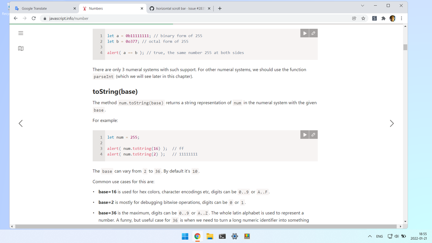The width and height of the screenshot is (432, 243).
Task: Click the pencil edit icon on second code block
Action: [313, 134]
